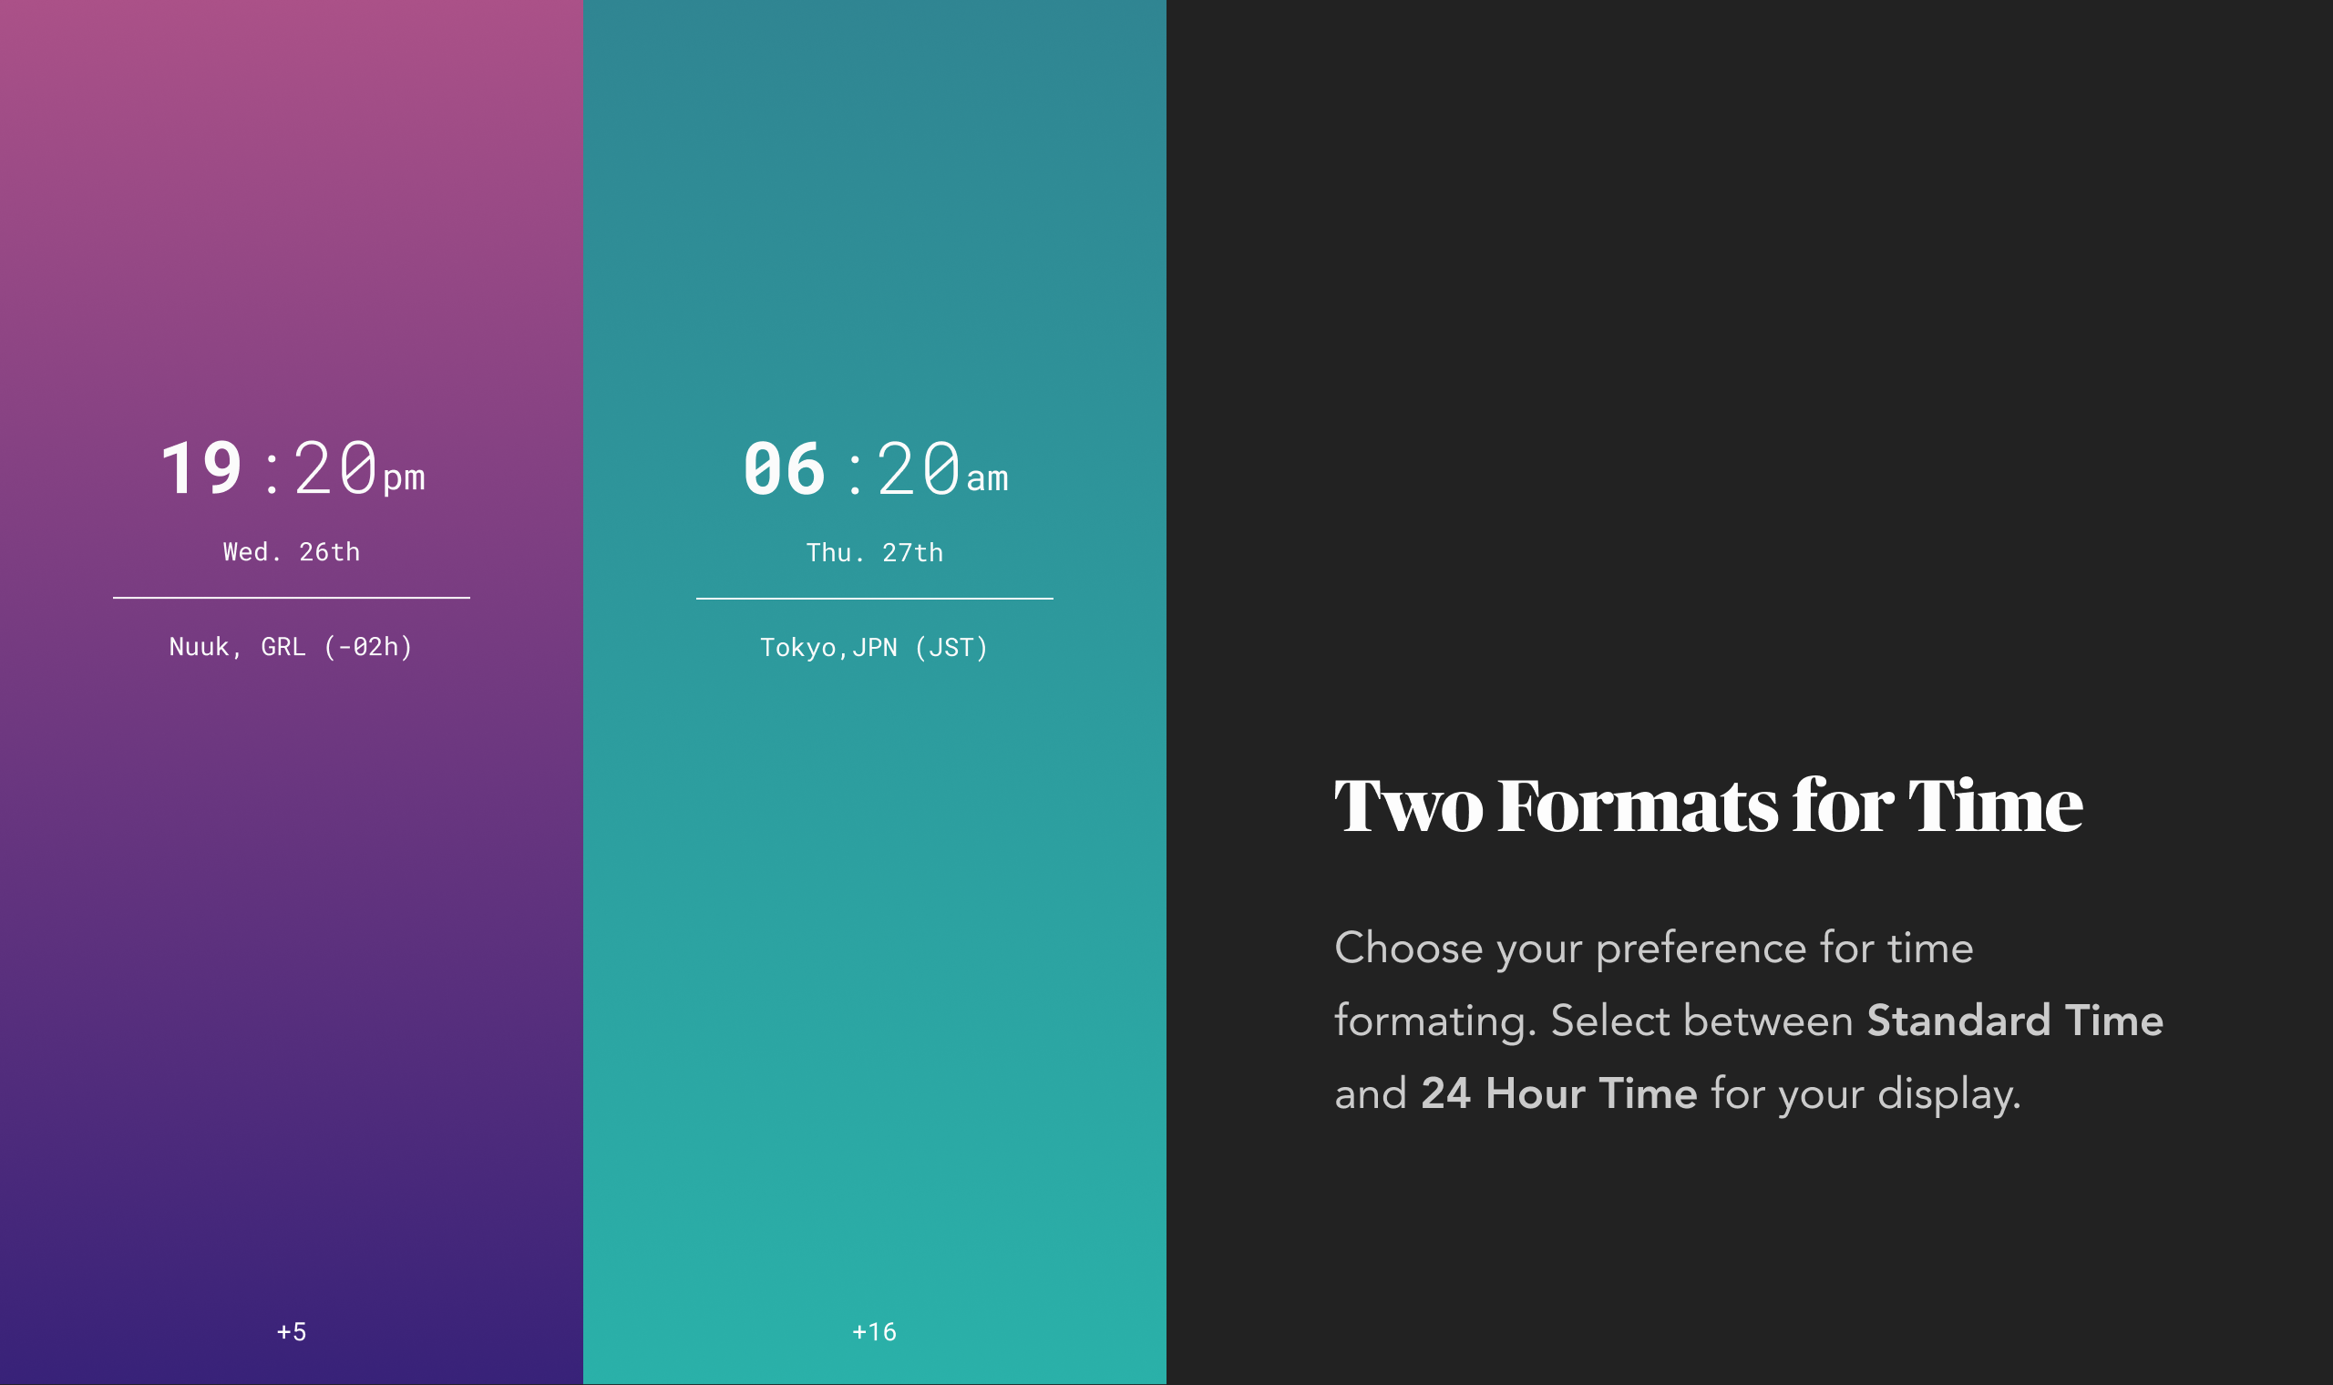Click the 20 minutes on Tokyo clock

pos(919,468)
